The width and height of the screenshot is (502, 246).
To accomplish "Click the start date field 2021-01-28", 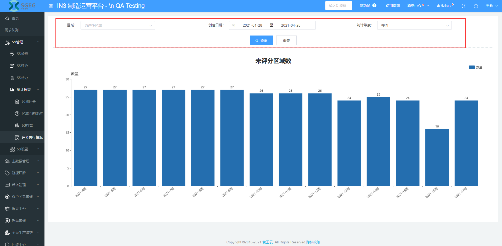I will (252, 25).
